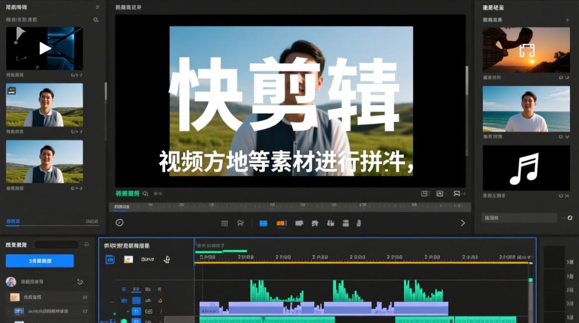The width and height of the screenshot is (579, 323).
Task: Click the icons beside the sunset clip's caption
Action: (564, 78)
